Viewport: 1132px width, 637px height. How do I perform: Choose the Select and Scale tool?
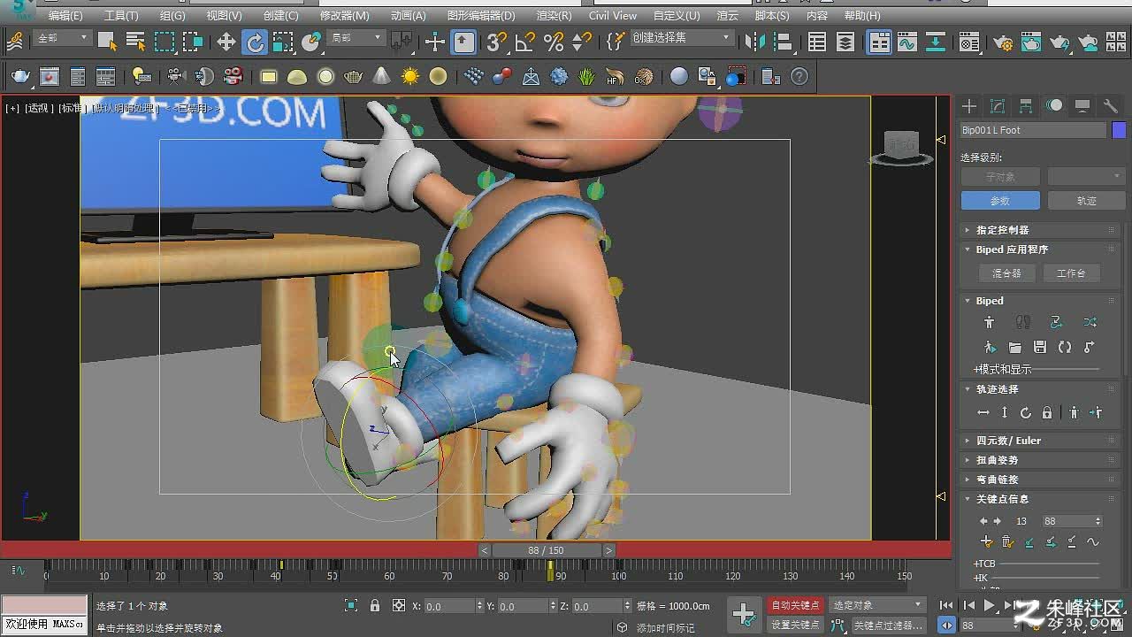[283, 42]
